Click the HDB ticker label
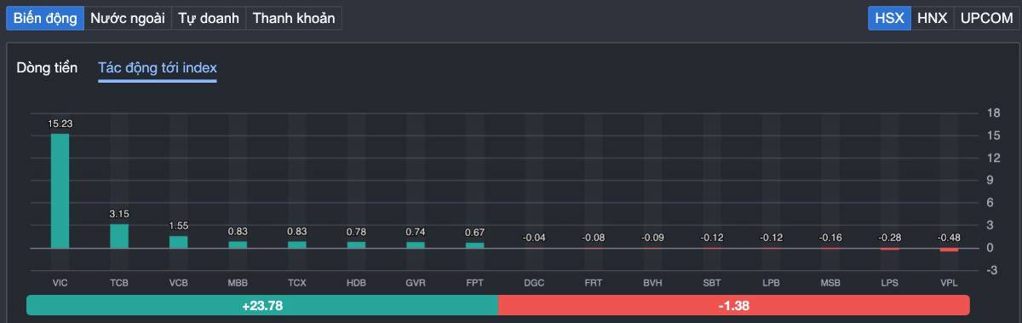Screen dimensions: 1022x323 coord(356,282)
